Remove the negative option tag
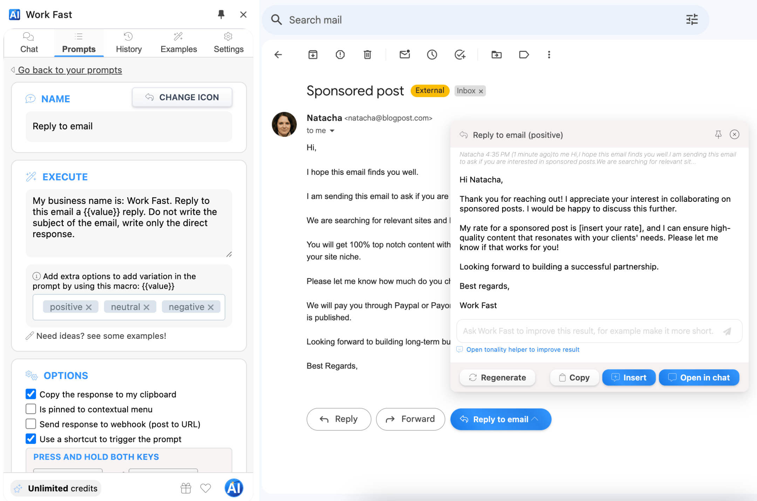 (211, 307)
